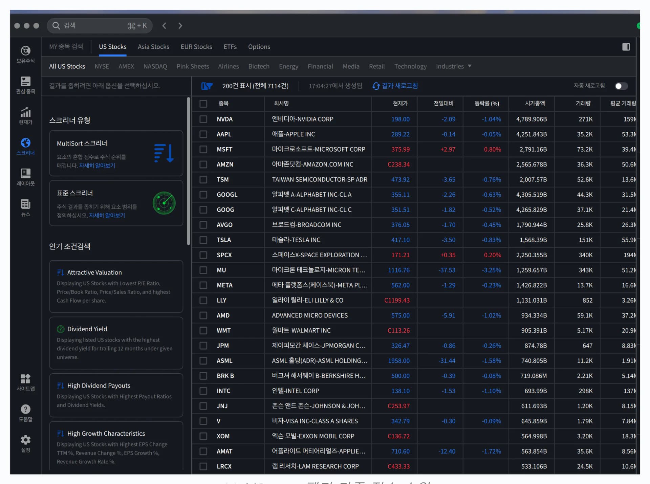
Task: Select the Biotech sector filter
Action: pos(259,66)
